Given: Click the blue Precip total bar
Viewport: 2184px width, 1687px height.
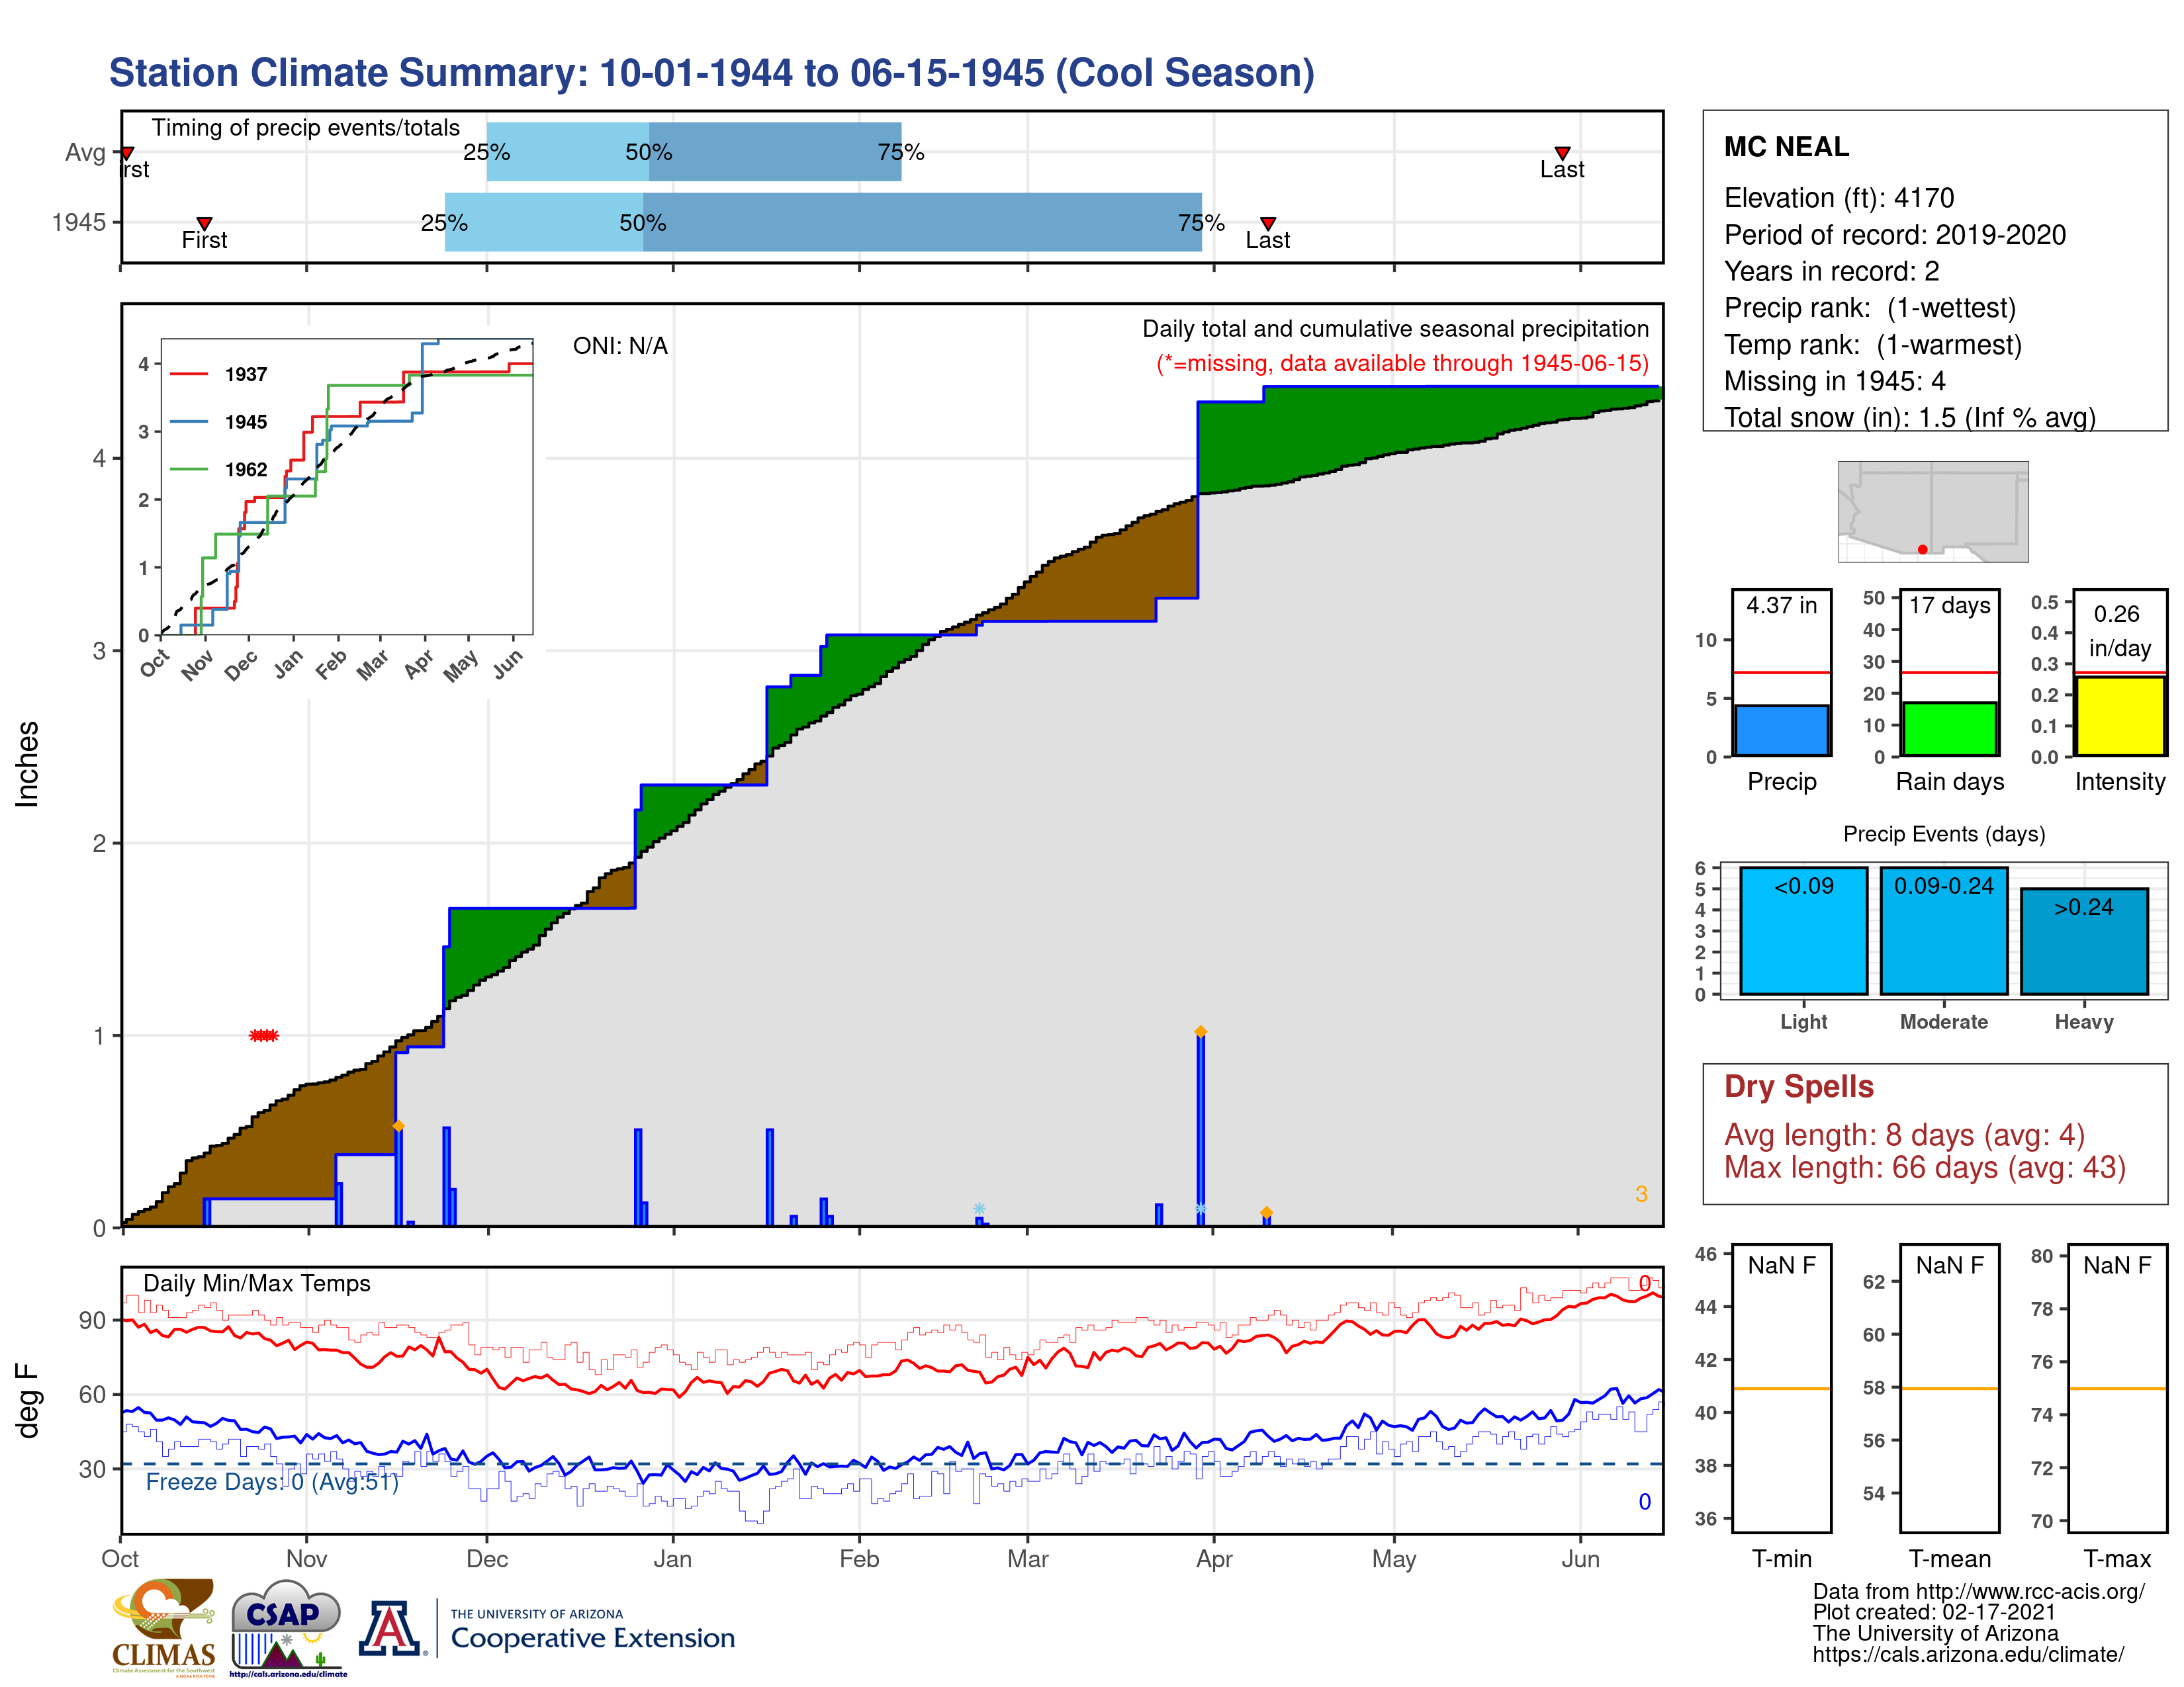Looking at the screenshot, I should (x=1781, y=730).
